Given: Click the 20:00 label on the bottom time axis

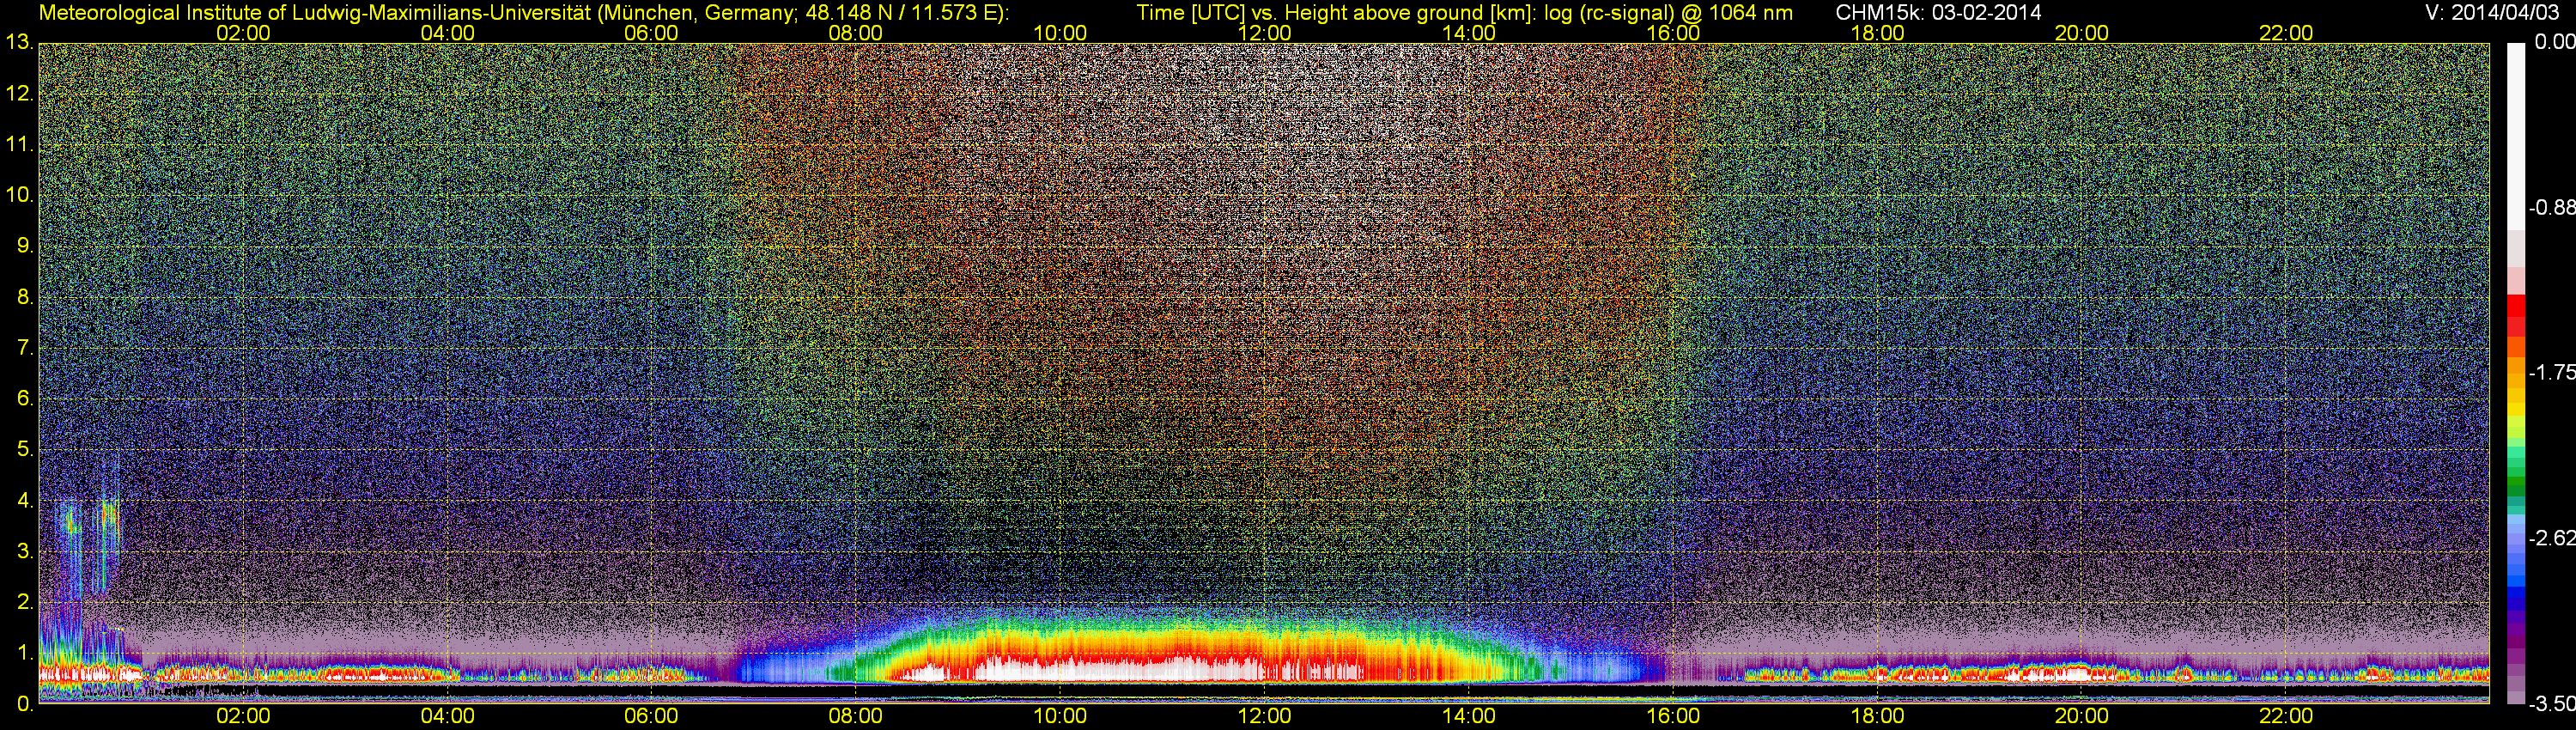Looking at the screenshot, I should tap(2082, 716).
